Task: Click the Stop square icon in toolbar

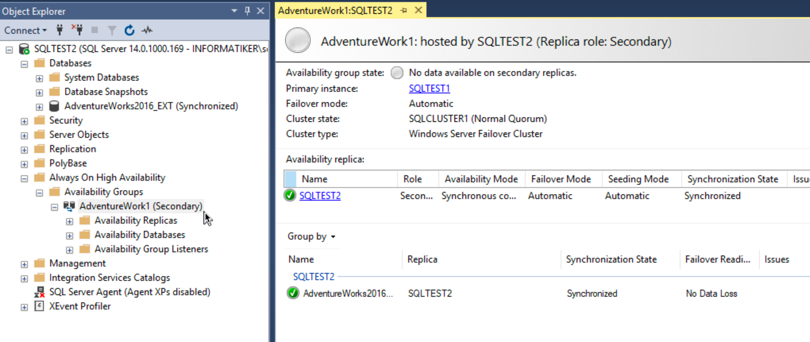Action: click(94, 30)
